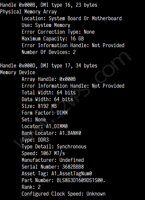The width and height of the screenshot is (145, 200).
Task: Click the 'Size: 8192 MB' line
Action: tap(39, 106)
